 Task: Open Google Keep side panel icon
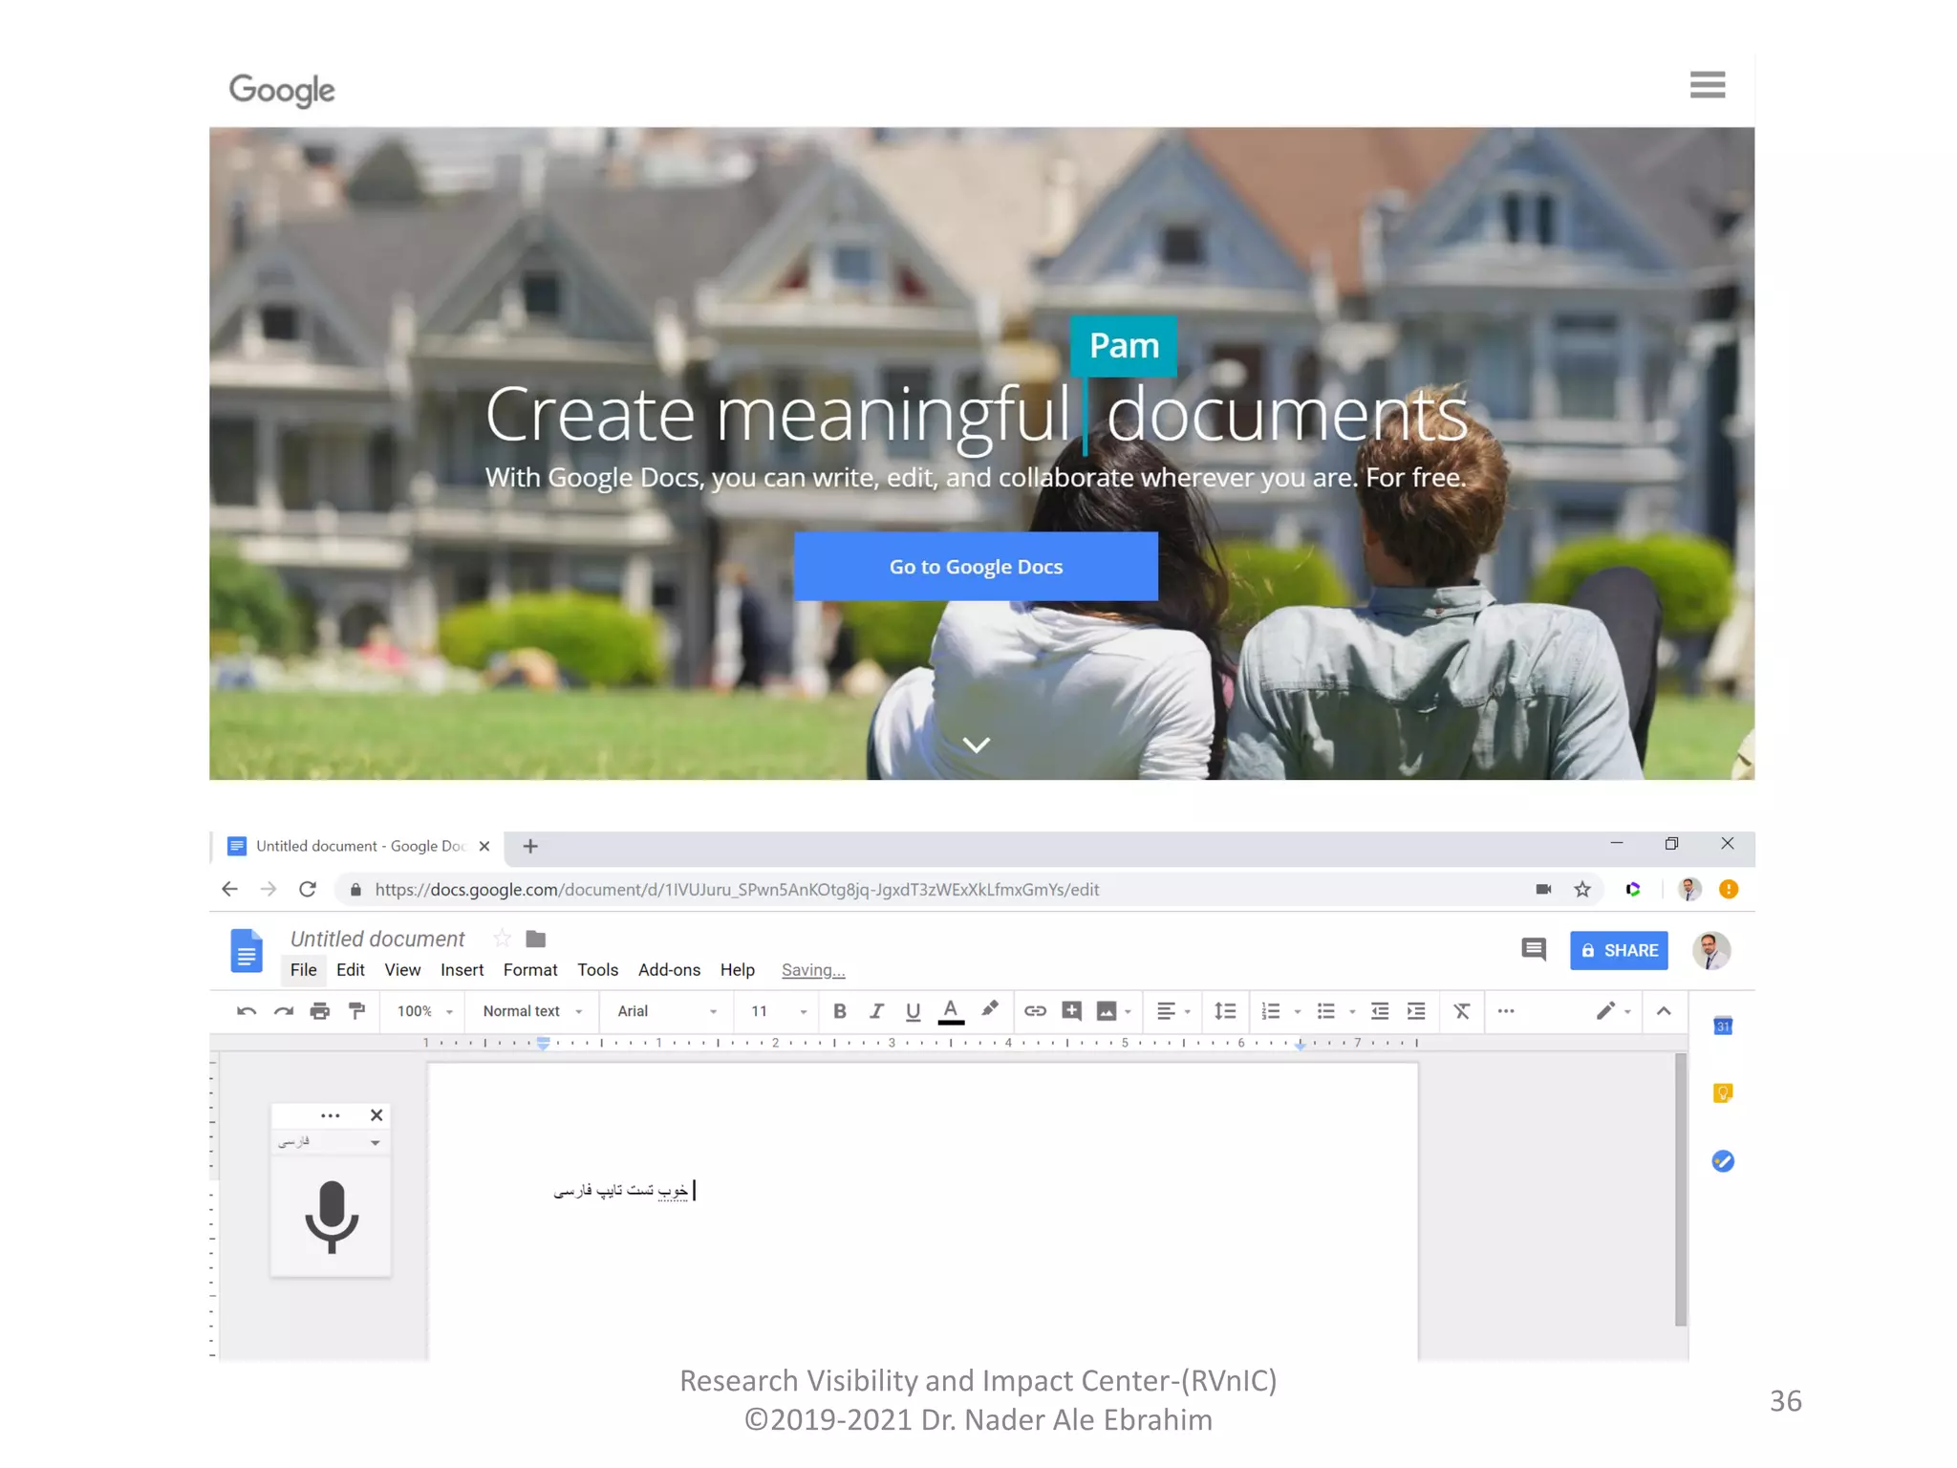tap(1722, 1092)
